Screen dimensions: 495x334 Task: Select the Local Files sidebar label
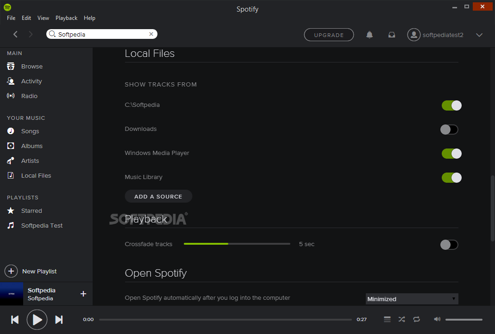[36, 175]
